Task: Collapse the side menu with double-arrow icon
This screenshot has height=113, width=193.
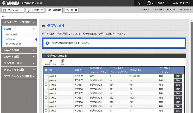Action: [3, 16]
